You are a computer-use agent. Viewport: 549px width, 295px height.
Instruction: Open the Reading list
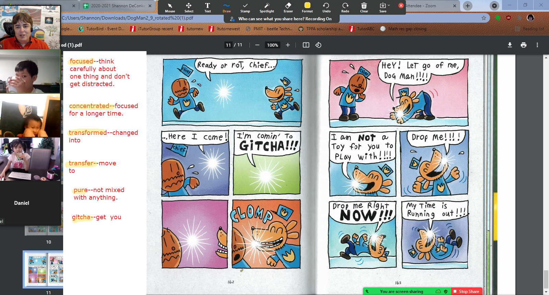(529, 29)
